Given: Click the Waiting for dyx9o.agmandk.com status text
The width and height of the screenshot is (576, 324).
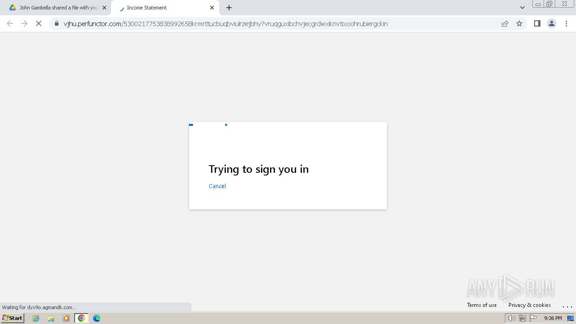Looking at the screenshot, I should point(39,307).
